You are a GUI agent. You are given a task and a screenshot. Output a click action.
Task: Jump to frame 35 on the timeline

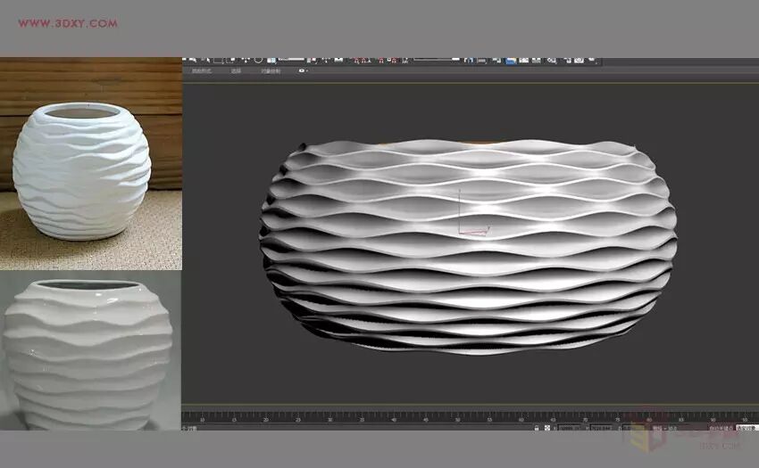(x=362, y=420)
